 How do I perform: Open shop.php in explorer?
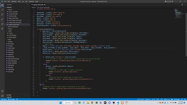[18, 67]
